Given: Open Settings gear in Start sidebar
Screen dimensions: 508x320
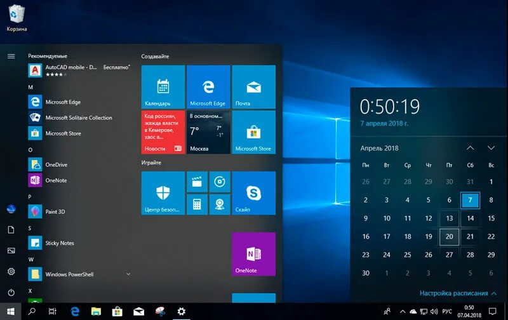Looking at the screenshot, I should 11,271.
